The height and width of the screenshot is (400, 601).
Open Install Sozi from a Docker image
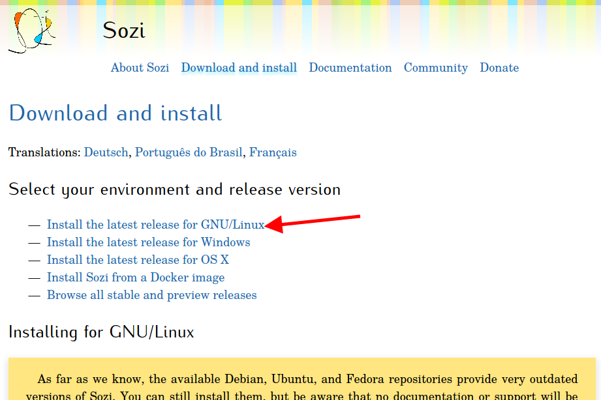pos(136,278)
